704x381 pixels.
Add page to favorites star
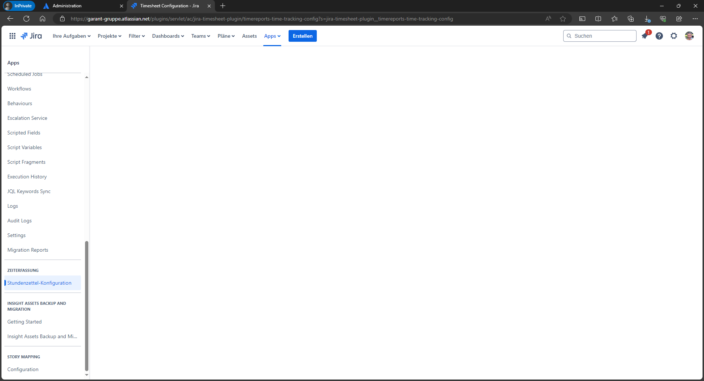click(x=563, y=19)
